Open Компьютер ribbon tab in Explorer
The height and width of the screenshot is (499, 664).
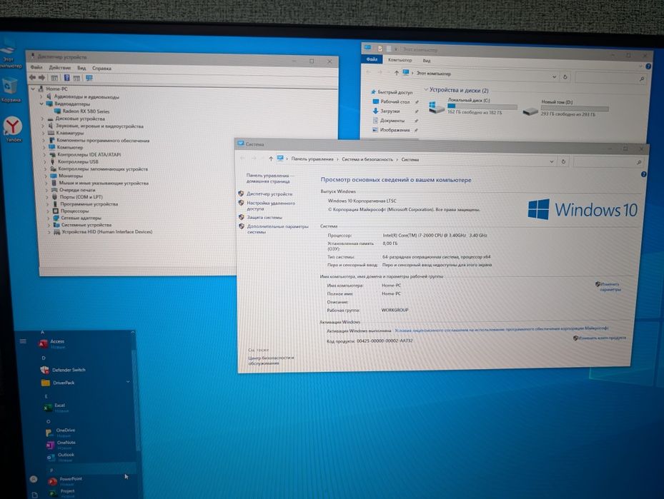point(400,60)
